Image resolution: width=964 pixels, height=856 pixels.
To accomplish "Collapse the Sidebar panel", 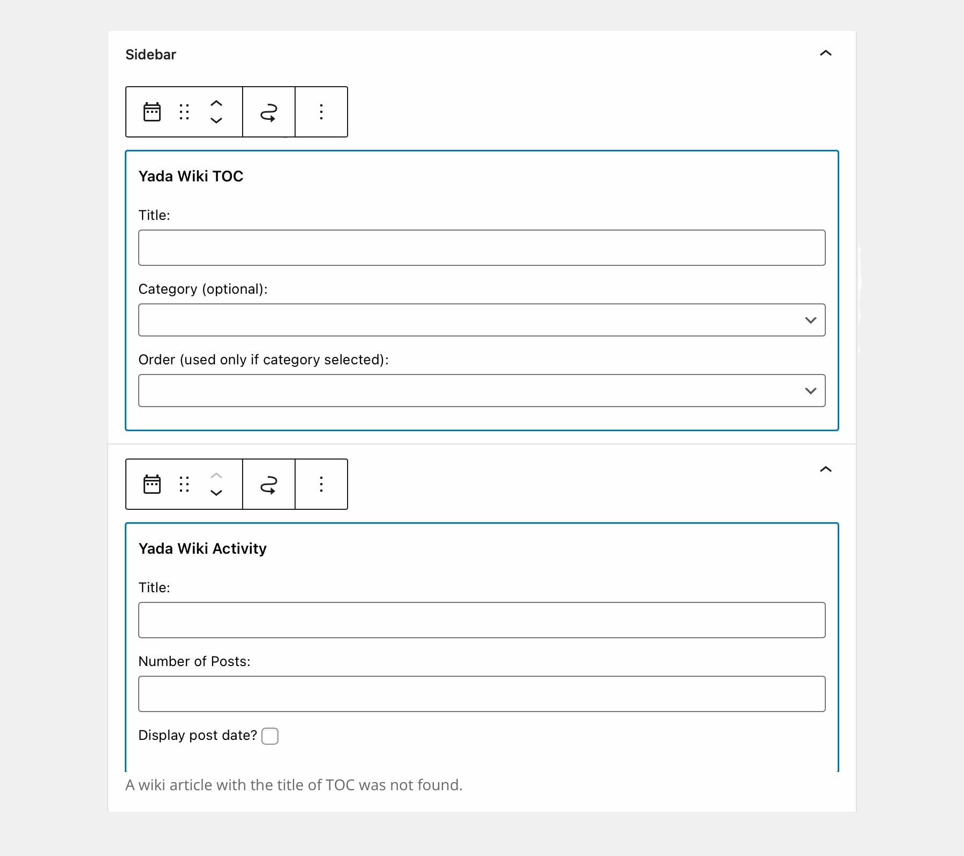I will [x=825, y=53].
